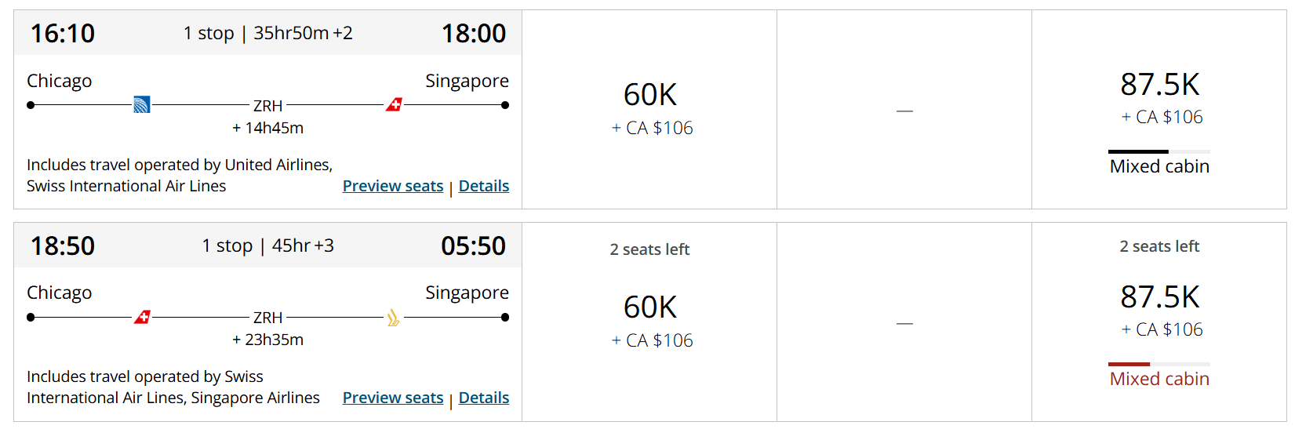
Task: Click the ZRH stopover with 14h45m layover
Action: 267,106
